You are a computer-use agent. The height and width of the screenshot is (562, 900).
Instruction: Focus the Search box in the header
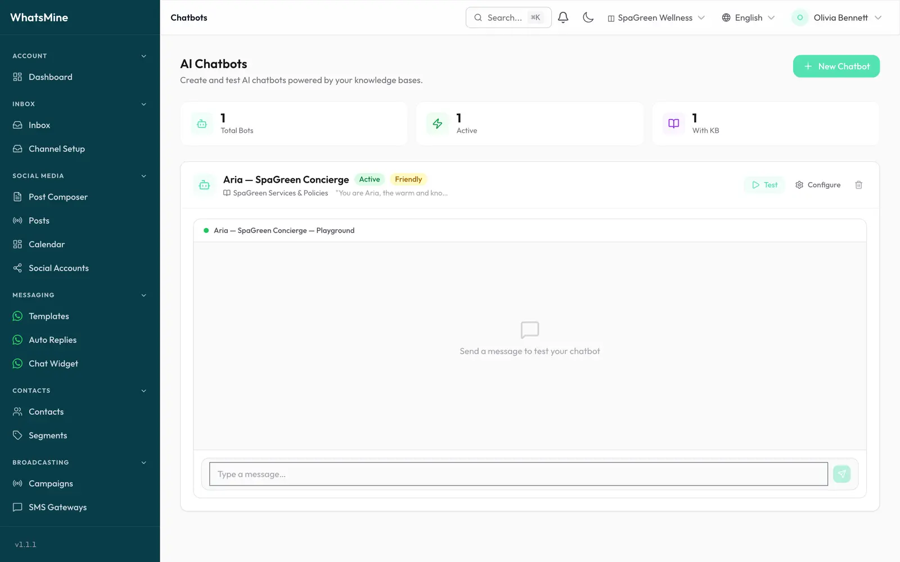click(x=508, y=17)
